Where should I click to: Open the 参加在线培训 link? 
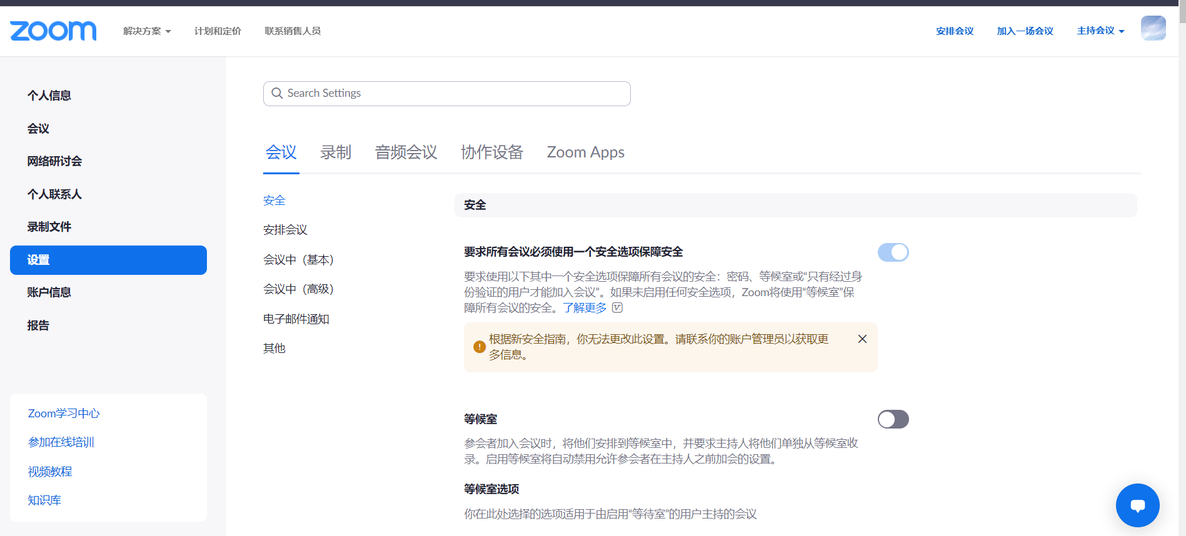[x=61, y=442]
